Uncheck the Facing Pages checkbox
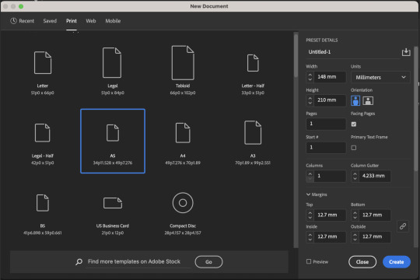 354,124
